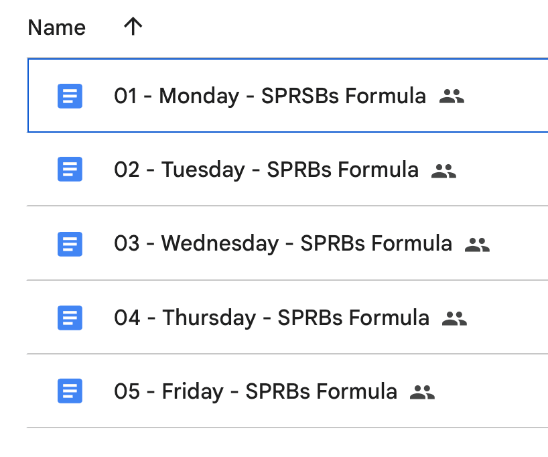Click the shared icon beside Thursday file
The image size is (548, 457).
454,318
